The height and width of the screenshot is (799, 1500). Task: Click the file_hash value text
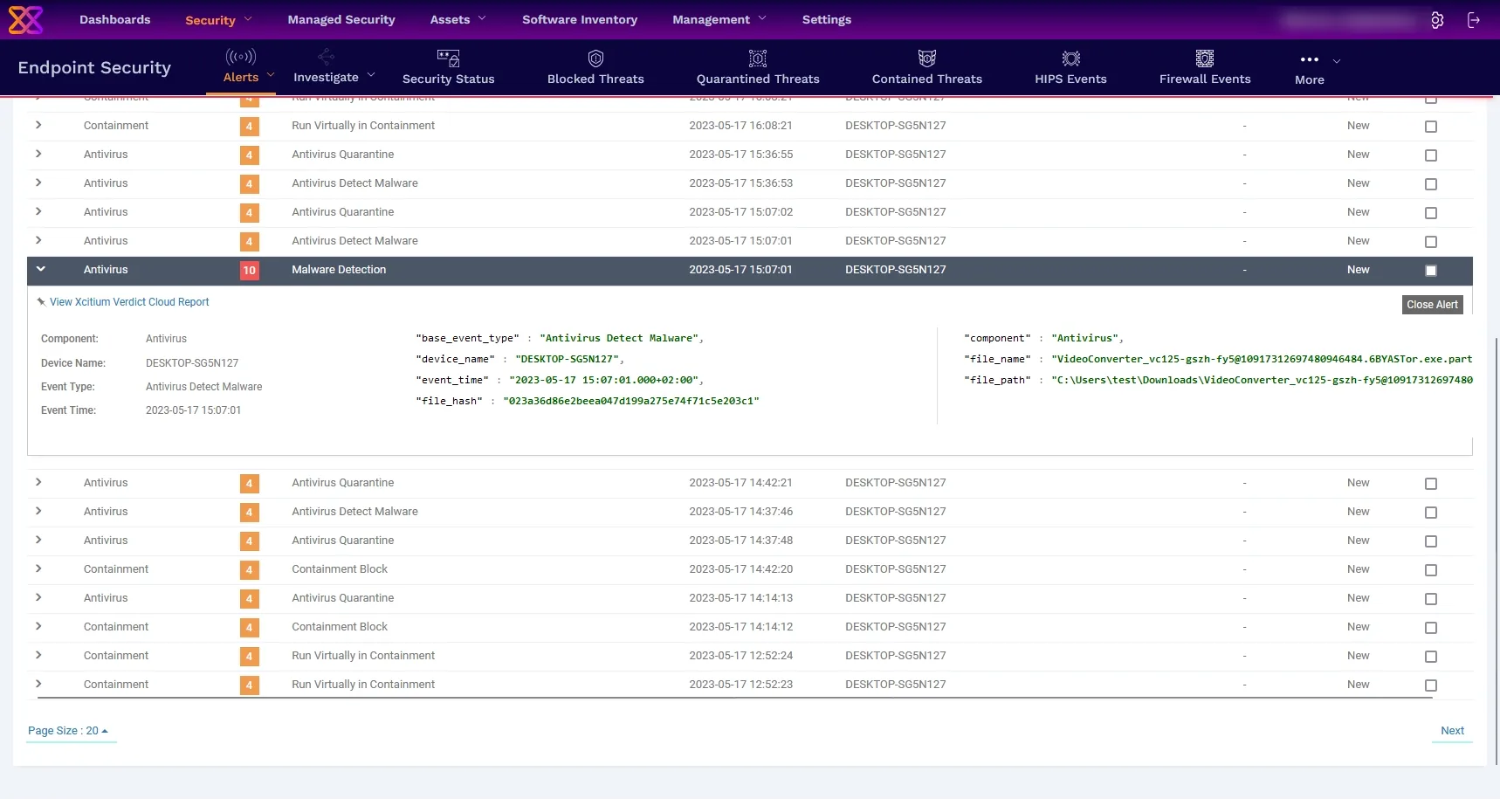pyautogui.click(x=631, y=401)
